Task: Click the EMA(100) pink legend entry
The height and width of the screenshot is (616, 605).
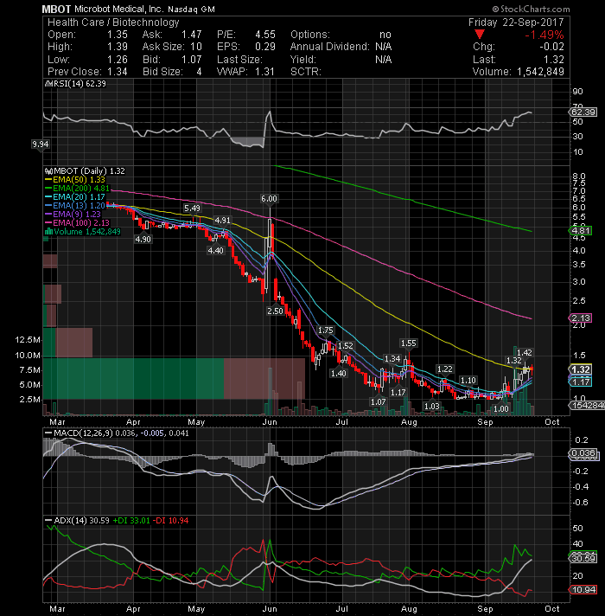Action: [x=77, y=222]
